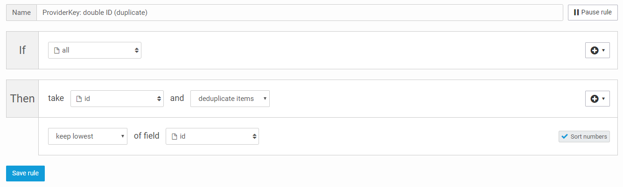Expand the 'of field' id selector
Image resolution: width=623 pixels, height=187 pixels.
coord(212,136)
